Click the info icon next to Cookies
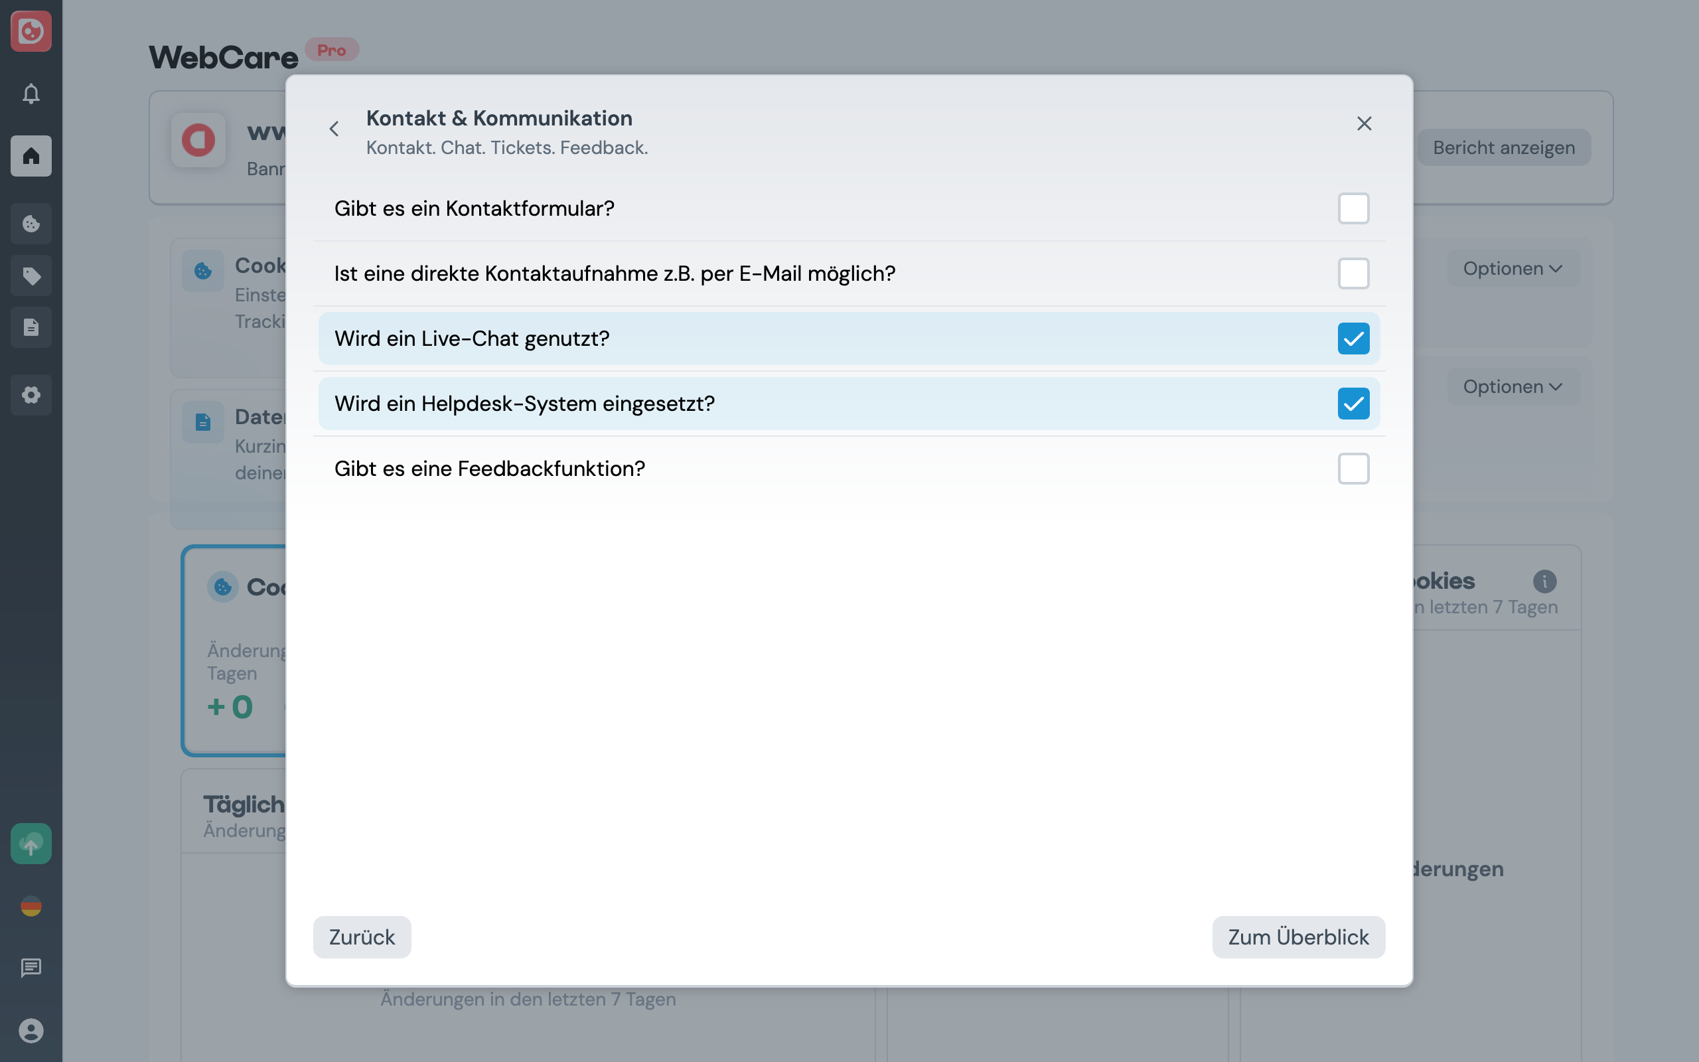Image resolution: width=1699 pixels, height=1062 pixels. (1544, 581)
